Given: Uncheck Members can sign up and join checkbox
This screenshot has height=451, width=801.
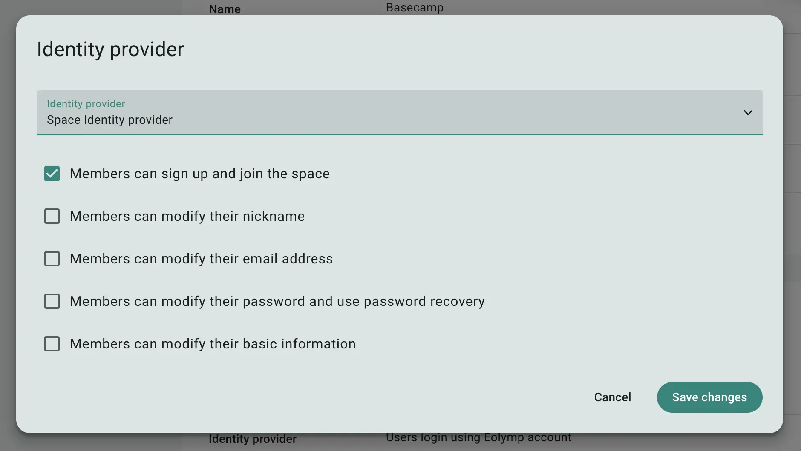Looking at the screenshot, I should [52, 174].
